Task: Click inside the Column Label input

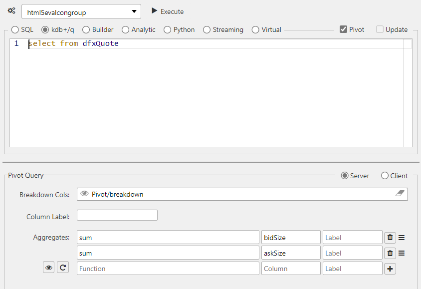Action: 117,215
